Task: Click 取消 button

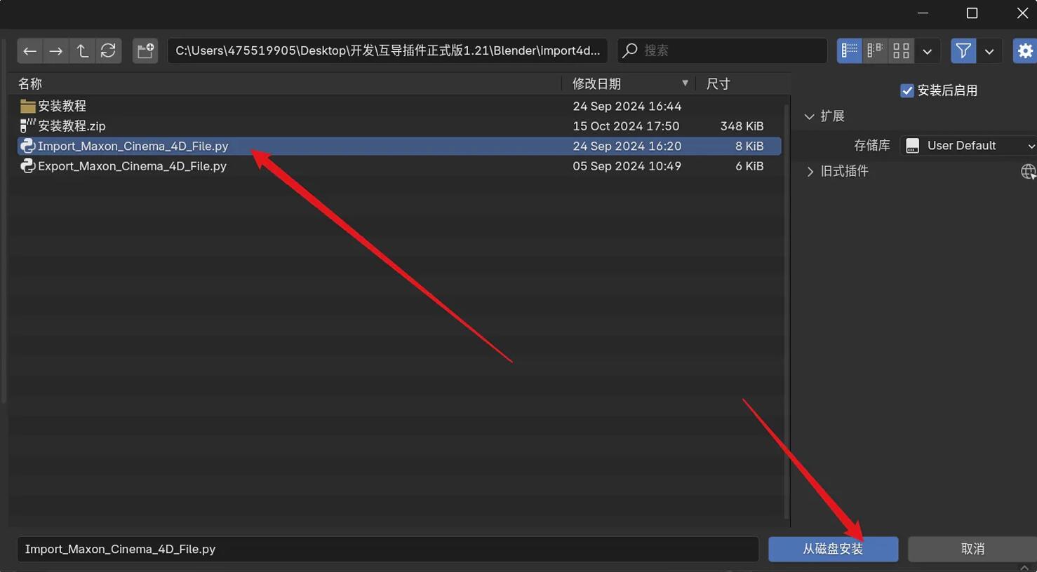Action: pos(972,549)
